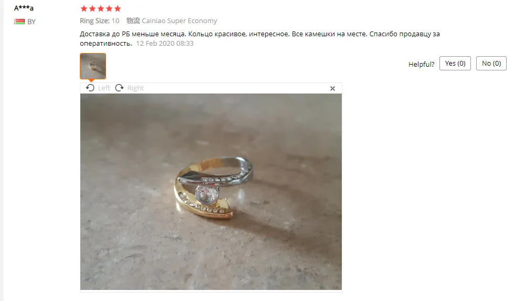Click the BY country code label

pyautogui.click(x=31, y=22)
